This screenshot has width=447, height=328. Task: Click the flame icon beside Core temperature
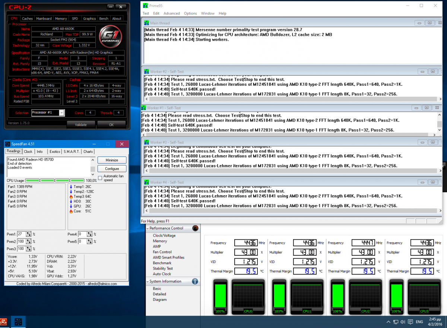pos(71,211)
